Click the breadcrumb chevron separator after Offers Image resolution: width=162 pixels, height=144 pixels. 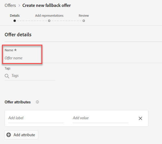coord(19,5)
